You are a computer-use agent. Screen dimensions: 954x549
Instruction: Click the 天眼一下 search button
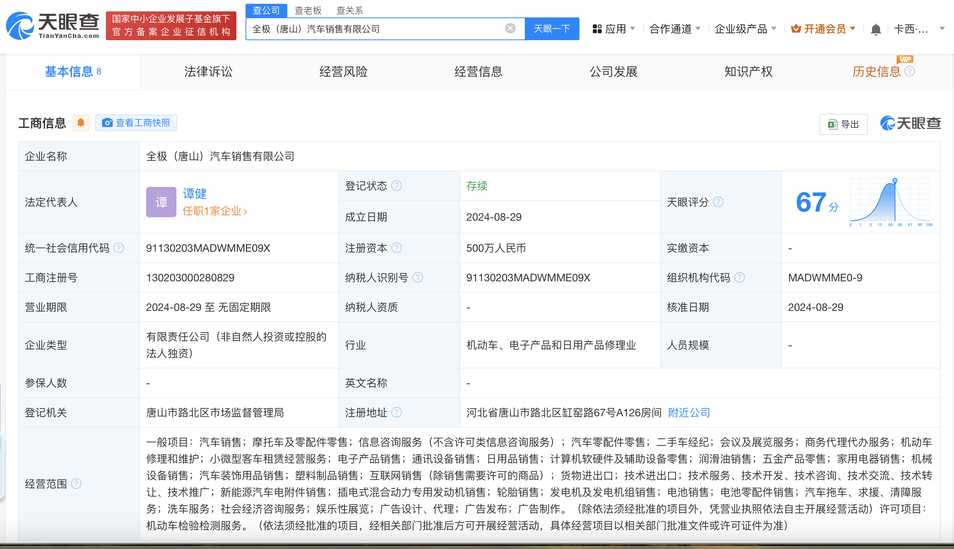click(552, 28)
